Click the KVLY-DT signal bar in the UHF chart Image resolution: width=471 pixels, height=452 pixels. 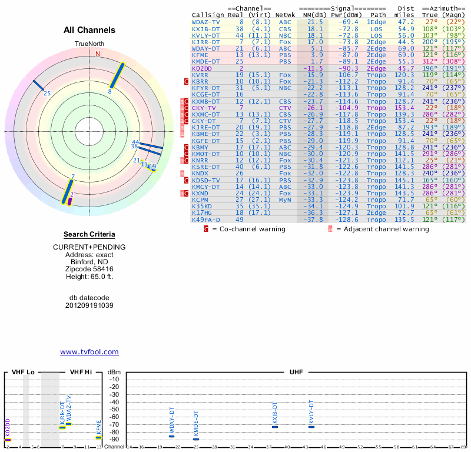[x=311, y=427]
